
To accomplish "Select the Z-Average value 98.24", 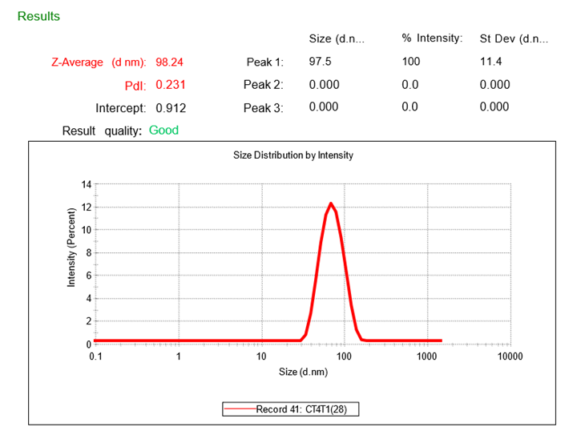I will (x=170, y=62).
